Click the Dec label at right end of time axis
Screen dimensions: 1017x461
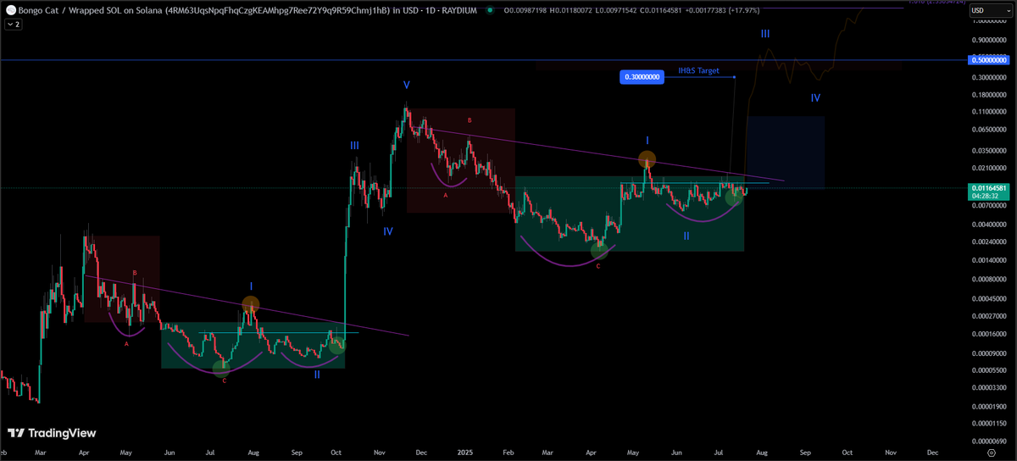pos(932,453)
